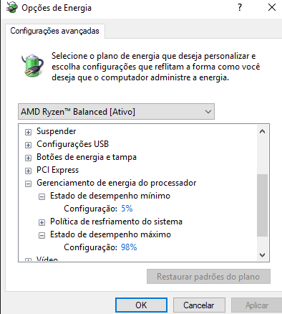Click the Power Options battery title icon
This screenshot has width=282, height=314.
coord(12,7)
